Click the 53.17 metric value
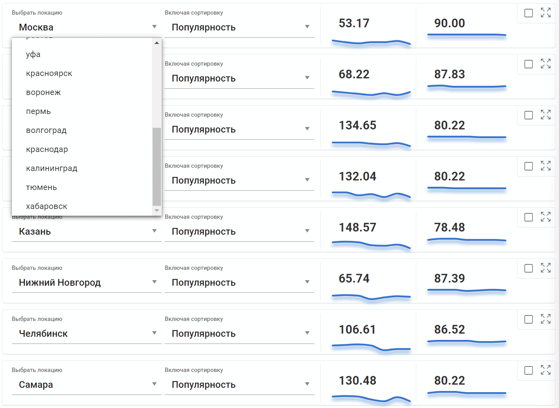Image resolution: width=559 pixels, height=408 pixels. pos(354,23)
